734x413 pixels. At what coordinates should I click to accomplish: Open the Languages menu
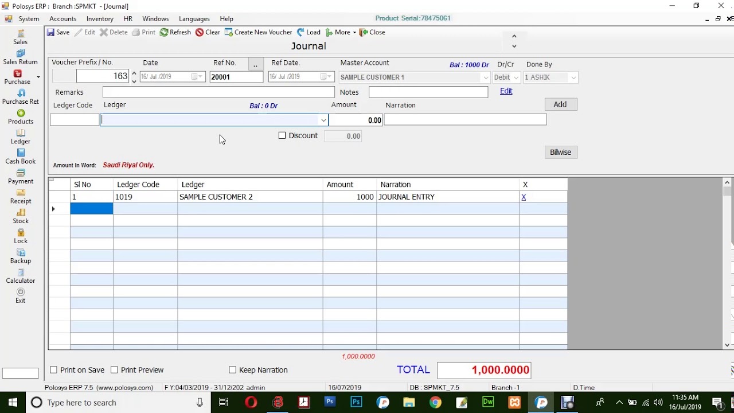(194, 19)
